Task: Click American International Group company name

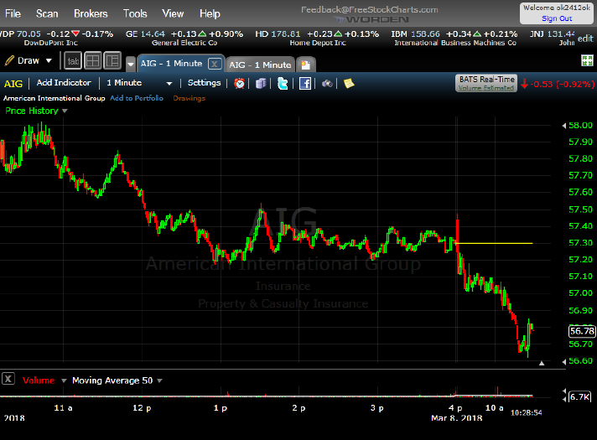Action: coord(54,98)
